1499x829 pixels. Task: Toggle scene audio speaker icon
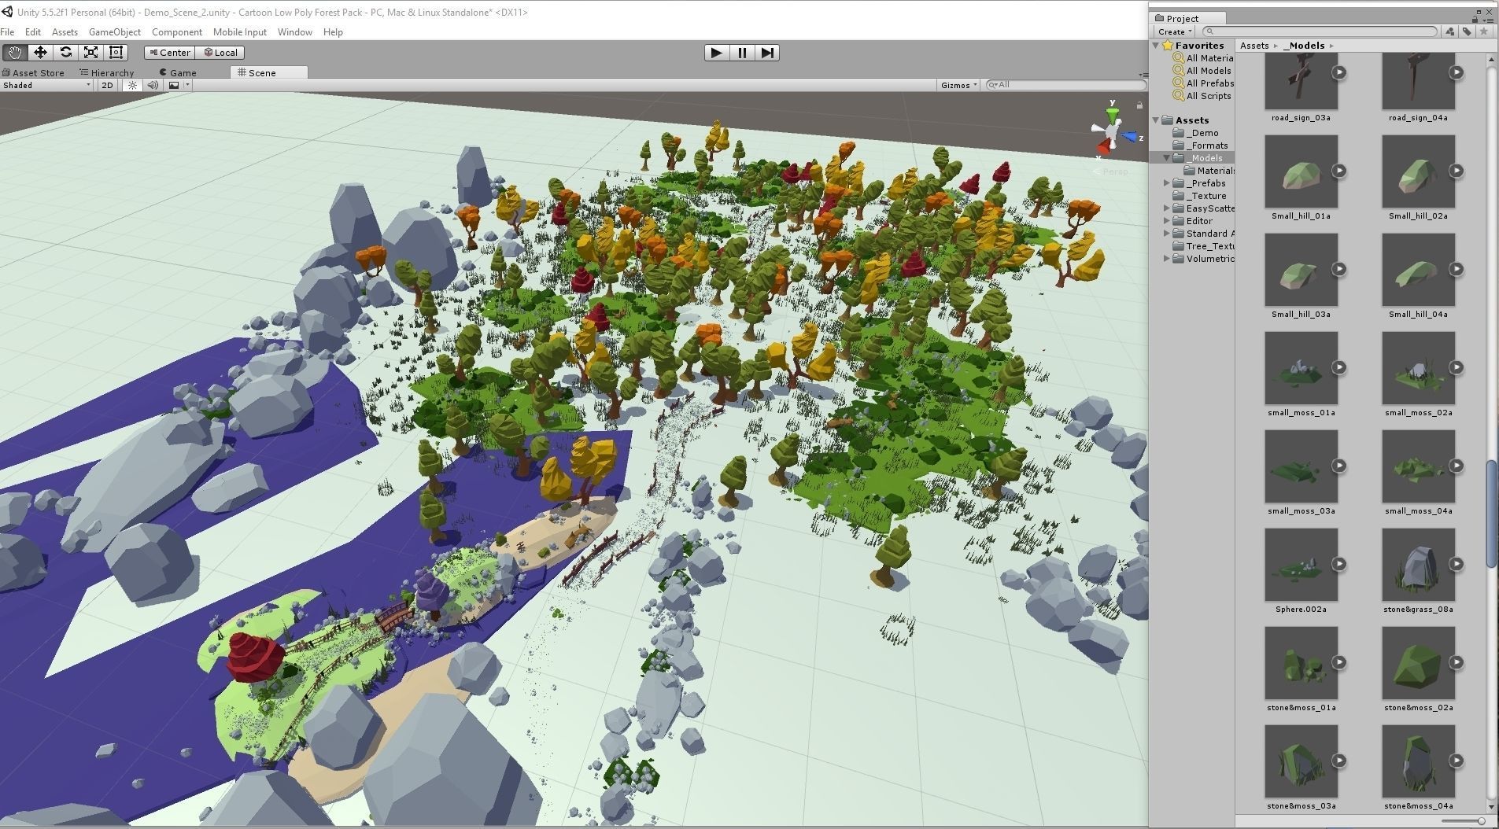pos(153,85)
